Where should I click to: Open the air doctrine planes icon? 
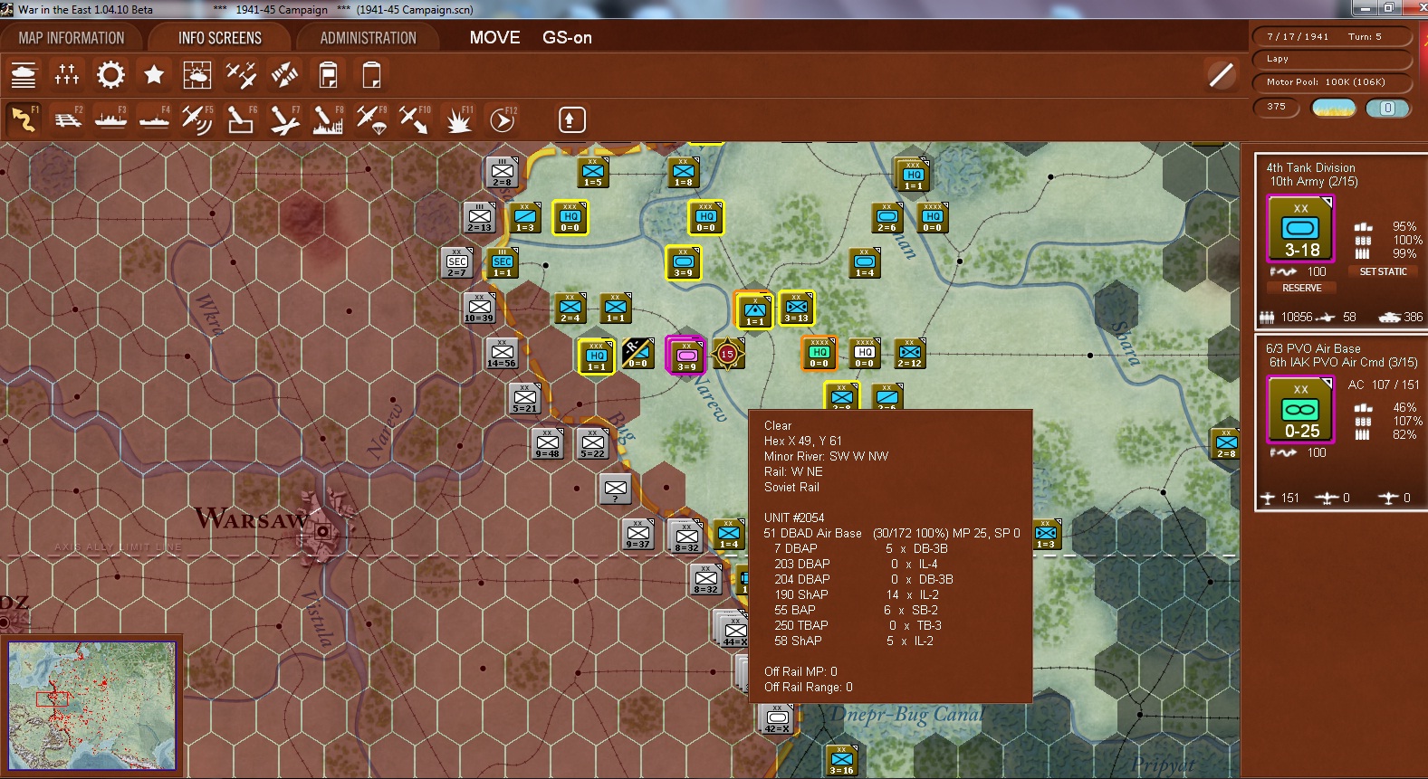[x=241, y=75]
